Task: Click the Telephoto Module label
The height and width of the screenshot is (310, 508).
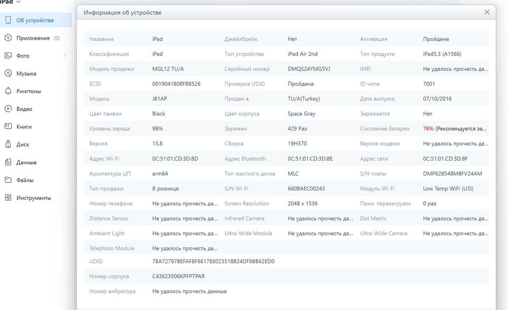Action: [111, 248]
